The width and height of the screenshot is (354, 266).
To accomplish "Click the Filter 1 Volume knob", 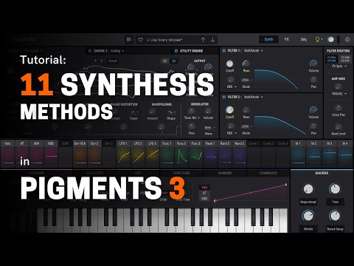I will [313, 64].
